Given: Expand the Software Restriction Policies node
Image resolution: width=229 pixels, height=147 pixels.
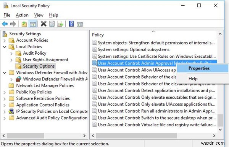Looking at the screenshot, I should tap(5, 99).
